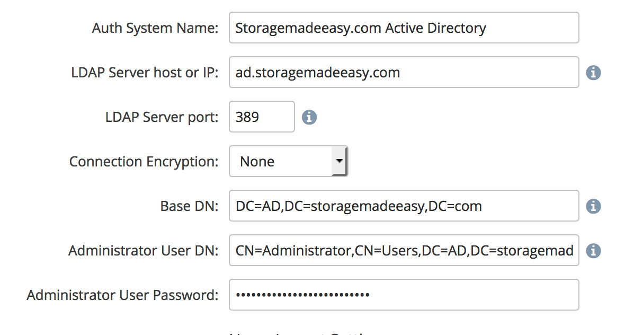Focus the Auth System Name text field
643x335 pixels.
[404, 28]
